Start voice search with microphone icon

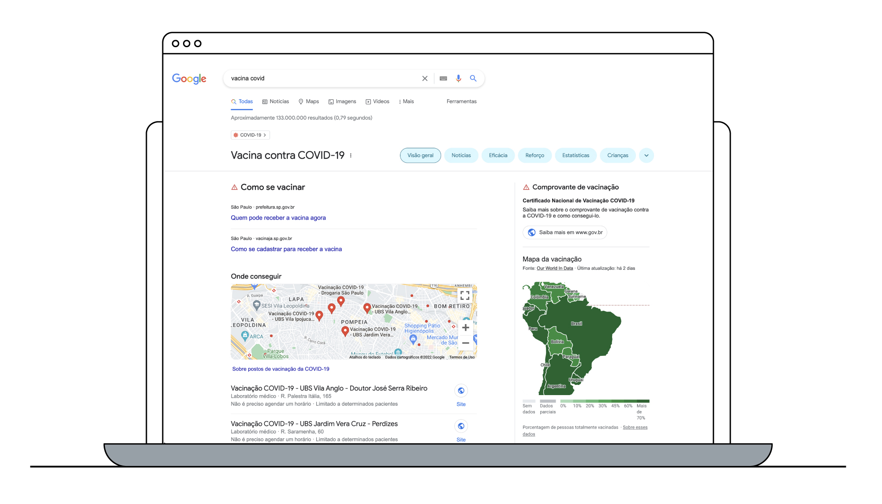tap(459, 78)
